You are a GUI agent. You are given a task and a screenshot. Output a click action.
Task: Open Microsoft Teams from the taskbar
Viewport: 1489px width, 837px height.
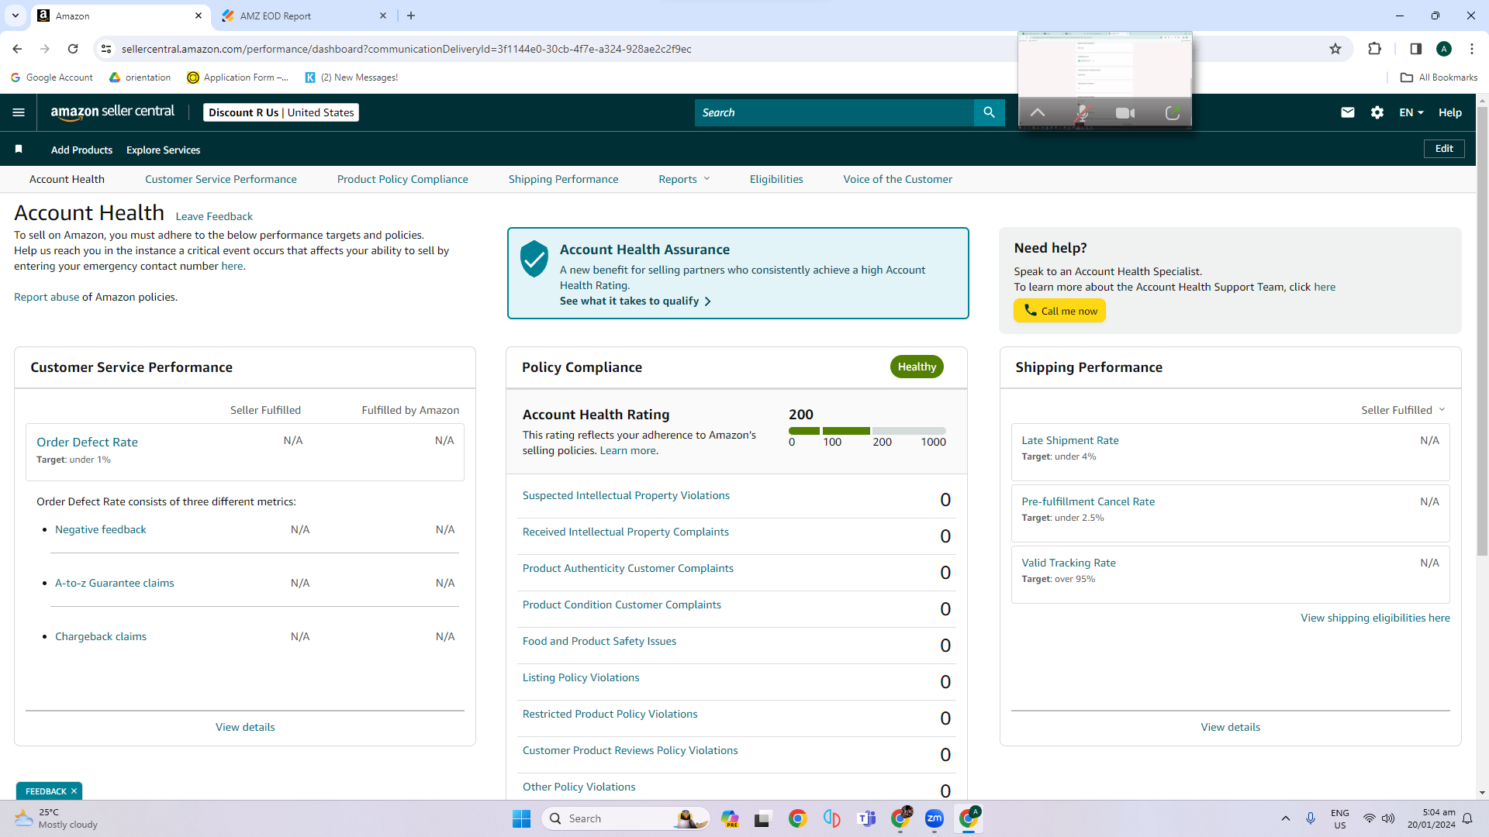(x=866, y=818)
